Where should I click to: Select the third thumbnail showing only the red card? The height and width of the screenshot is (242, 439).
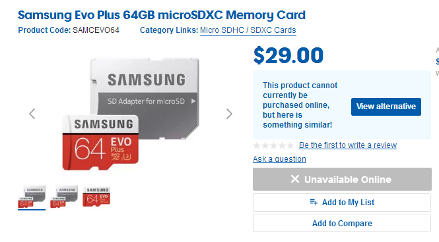96,197
